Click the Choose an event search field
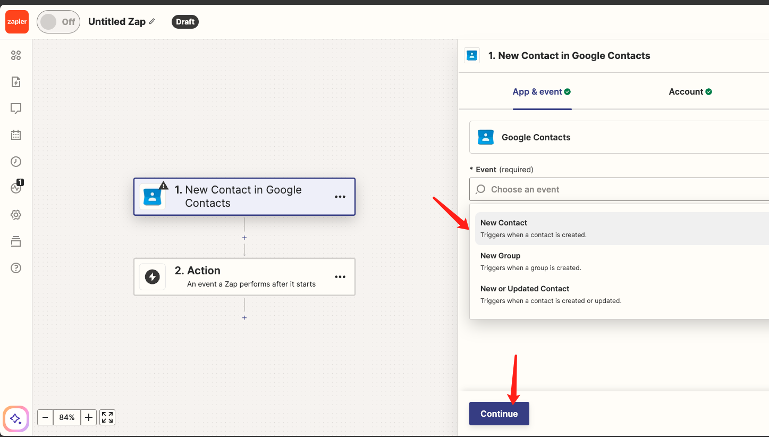Image resolution: width=769 pixels, height=437 pixels. point(619,189)
